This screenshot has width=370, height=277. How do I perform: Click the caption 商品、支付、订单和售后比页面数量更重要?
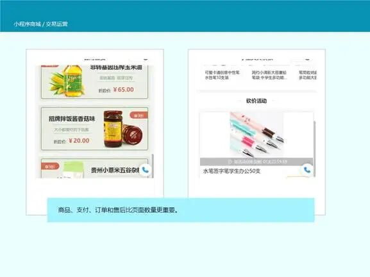[118, 210]
